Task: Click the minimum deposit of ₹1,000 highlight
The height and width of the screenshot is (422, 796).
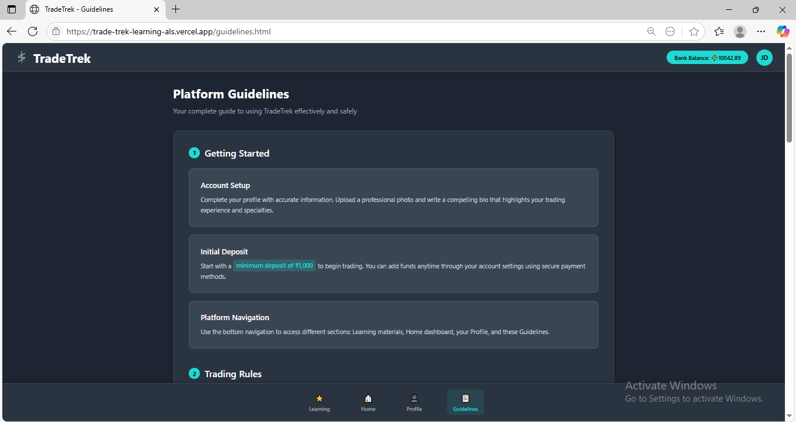Action: (x=274, y=265)
